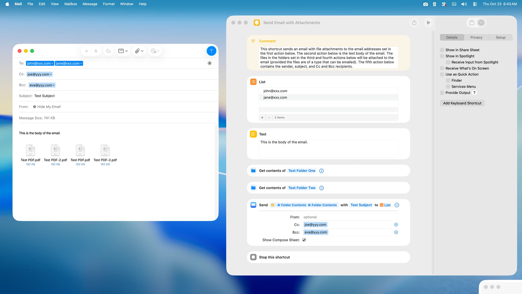This screenshot has width=522, height=294.
Task: Click the share icon in Shortcuts window
Action: click(x=414, y=23)
